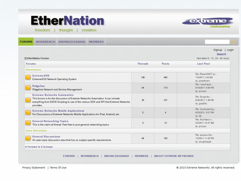241x181 pixels.
Task: Open the General Networking Topics forum
Action: point(50,121)
